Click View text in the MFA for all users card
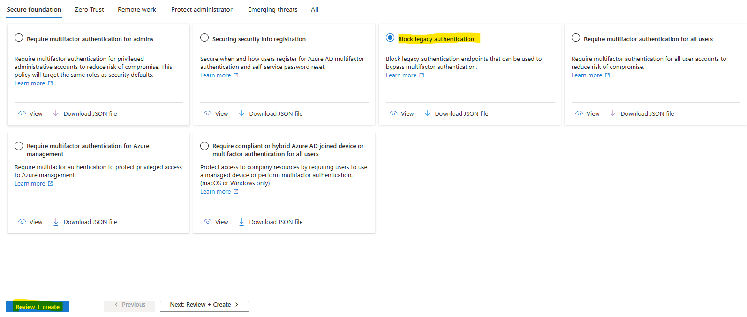Viewport: 747px width, 317px height. point(593,114)
